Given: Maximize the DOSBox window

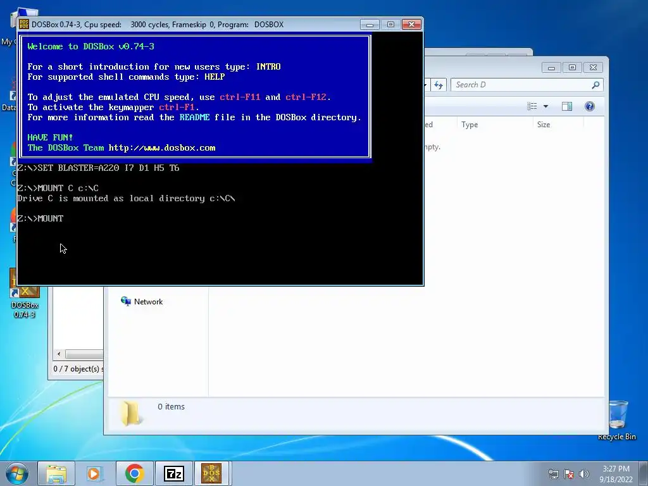Looking at the screenshot, I should 390,25.
